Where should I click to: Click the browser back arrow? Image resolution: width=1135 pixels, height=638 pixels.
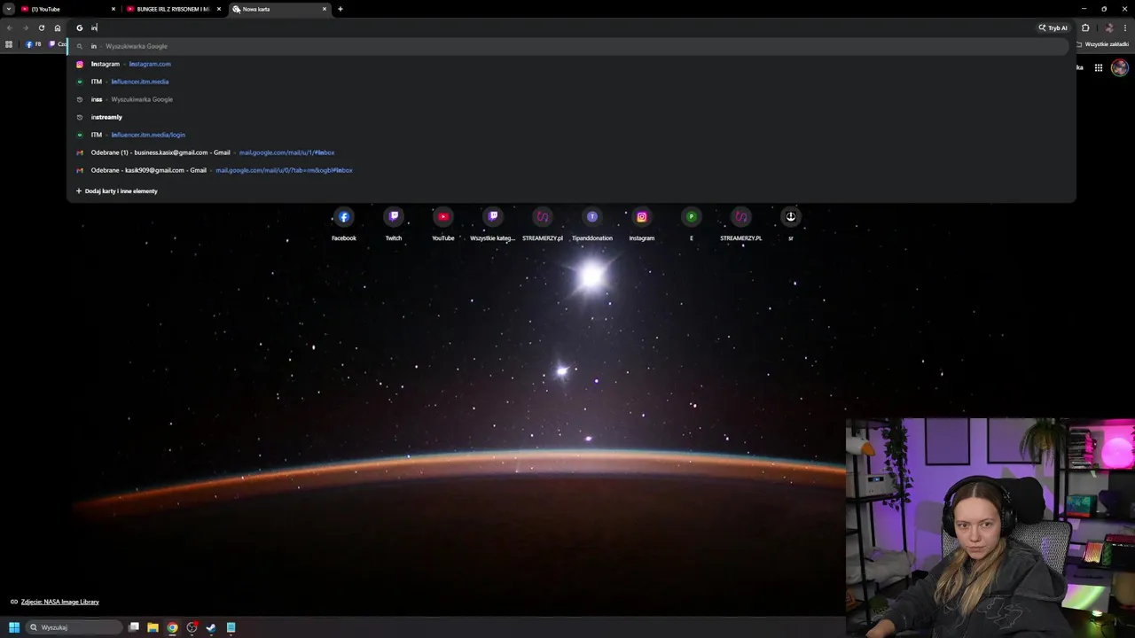tap(9, 27)
